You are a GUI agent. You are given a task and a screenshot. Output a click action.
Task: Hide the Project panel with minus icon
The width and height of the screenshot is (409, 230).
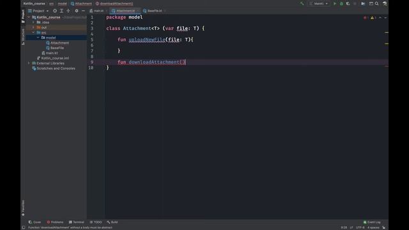83,11
